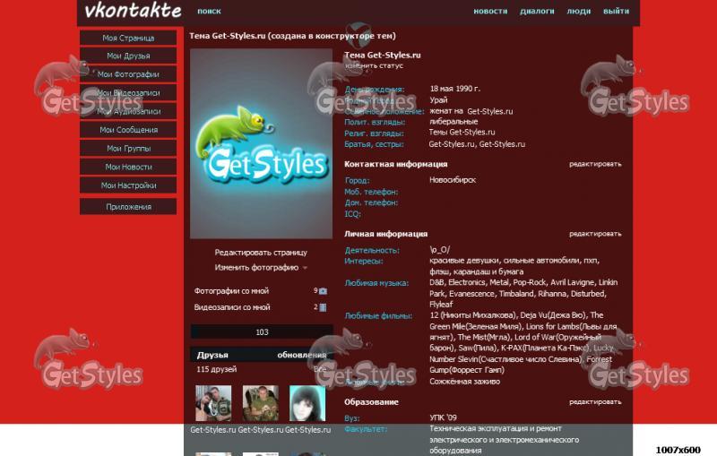Open Мои Сообщения in the sidebar
This screenshot has width=717, height=456.
coord(128,130)
